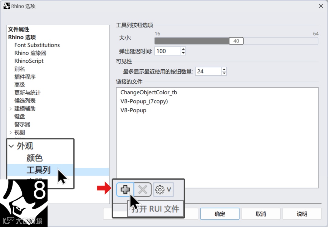328x227 pixels.
Task: Click the 确定 button
Action: (x=220, y=214)
